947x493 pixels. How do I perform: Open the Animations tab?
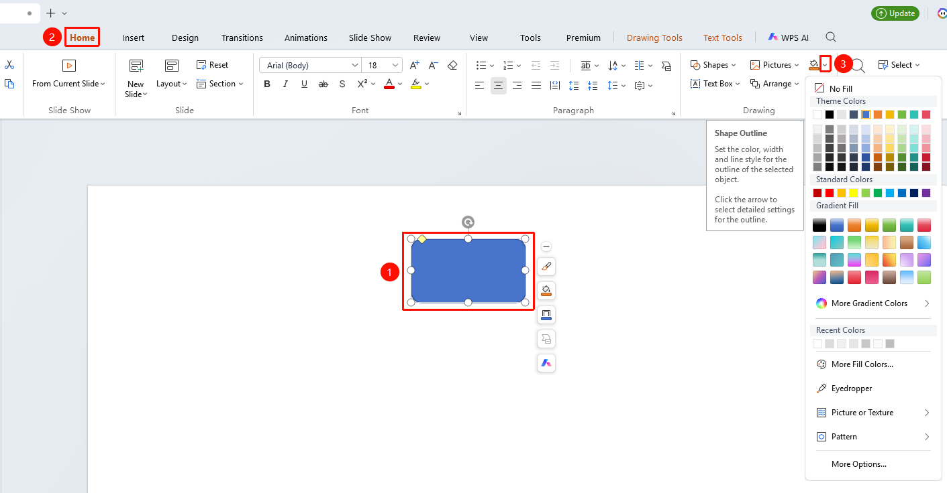pos(306,38)
